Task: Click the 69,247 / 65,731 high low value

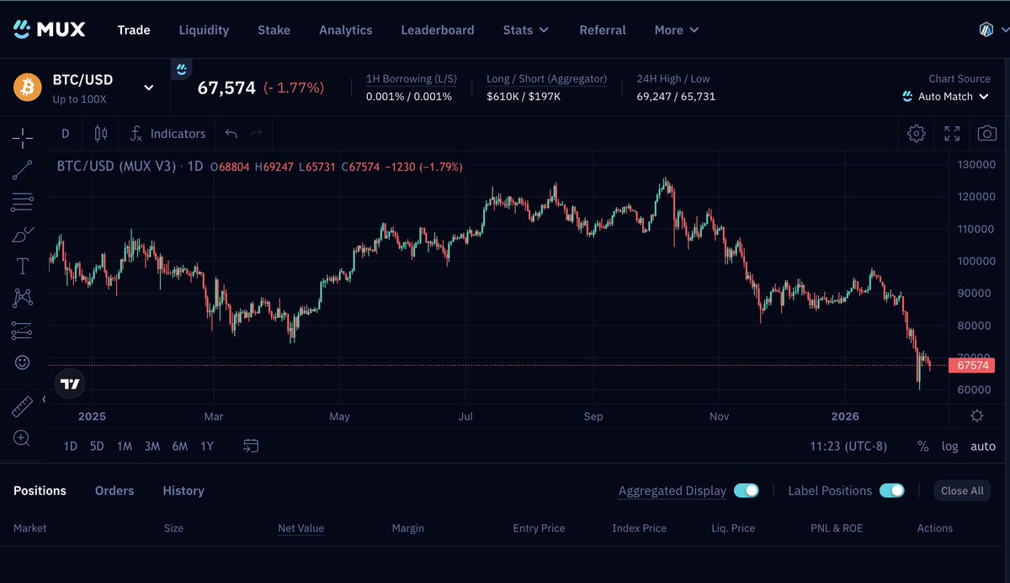Action: click(x=676, y=97)
